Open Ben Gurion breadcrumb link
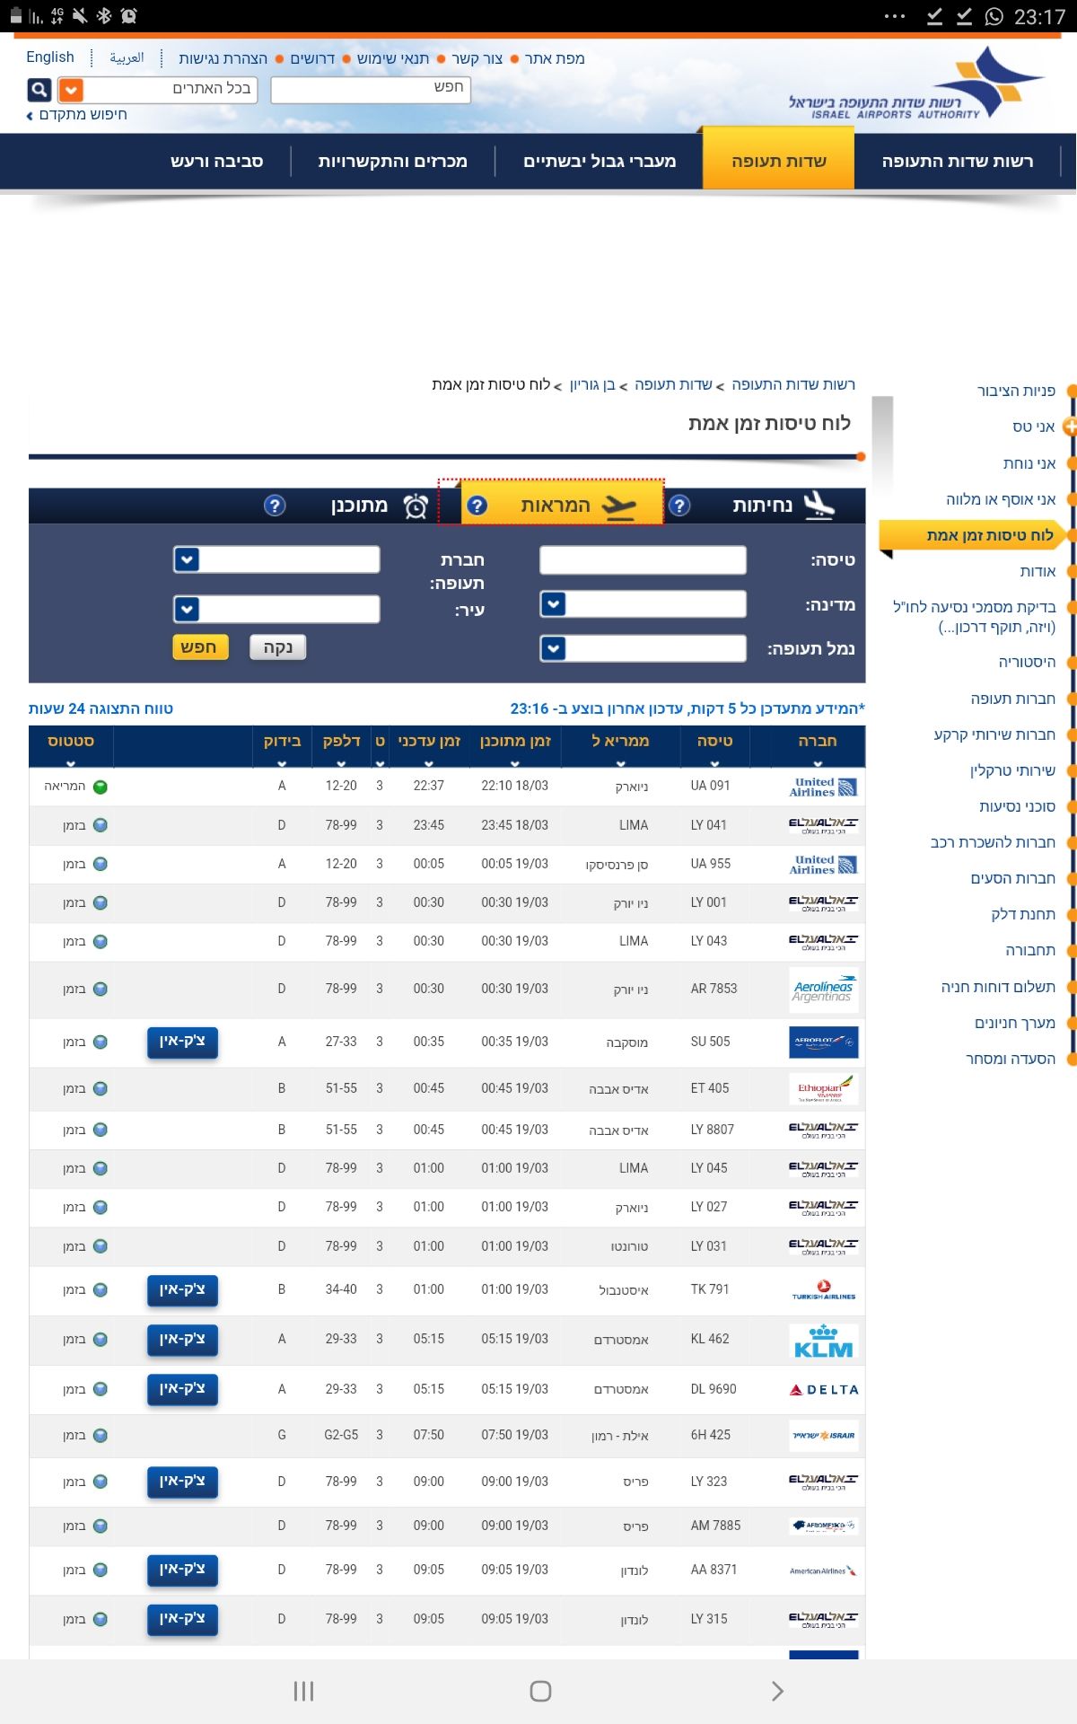This screenshot has height=1724, width=1077. click(591, 385)
